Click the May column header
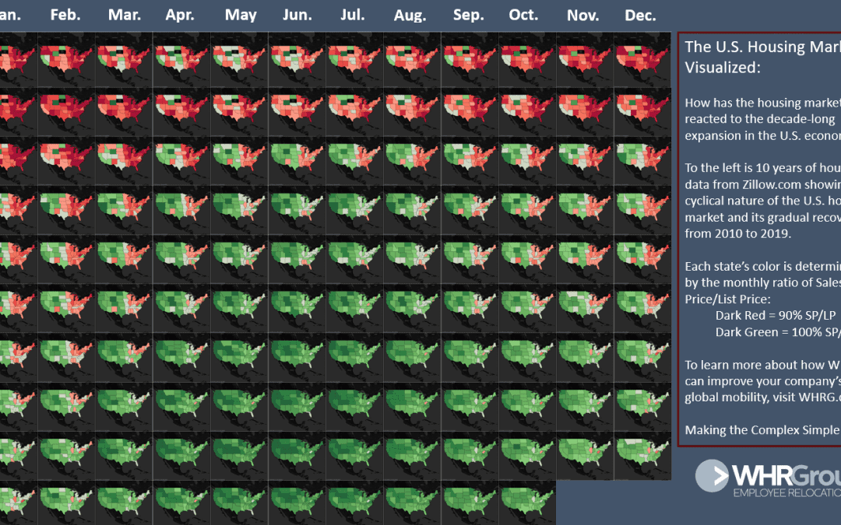The height and width of the screenshot is (525, 841). (240, 15)
